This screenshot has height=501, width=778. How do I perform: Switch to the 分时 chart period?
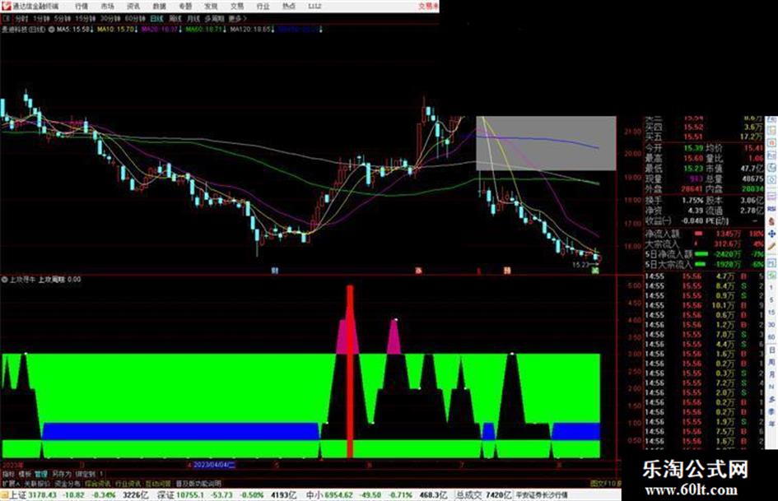pyautogui.click(x=21, y=18)
